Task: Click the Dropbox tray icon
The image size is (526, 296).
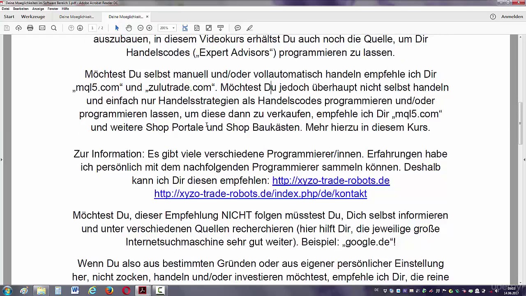Action: point(385,291)
